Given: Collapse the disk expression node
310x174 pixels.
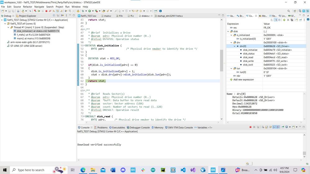Looking at the screenshot, I should (228, 31).
